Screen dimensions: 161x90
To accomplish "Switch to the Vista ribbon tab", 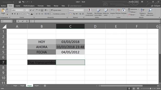I will tap(63, 6).
